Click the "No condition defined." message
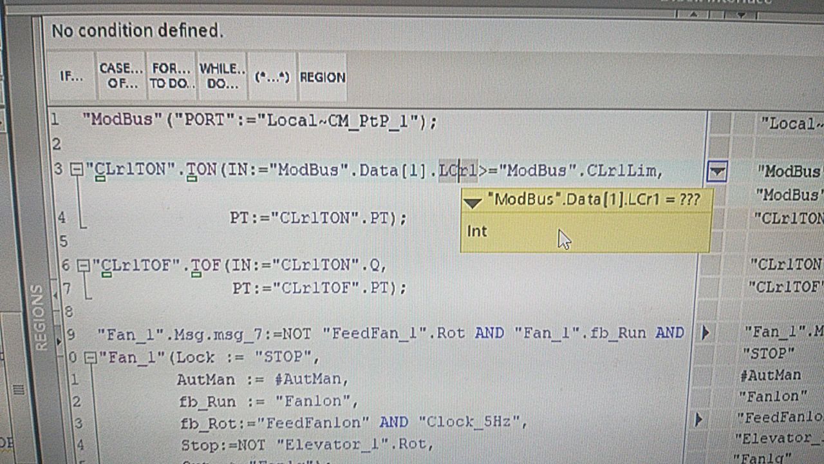824x464 pixels. click(137, 30)
